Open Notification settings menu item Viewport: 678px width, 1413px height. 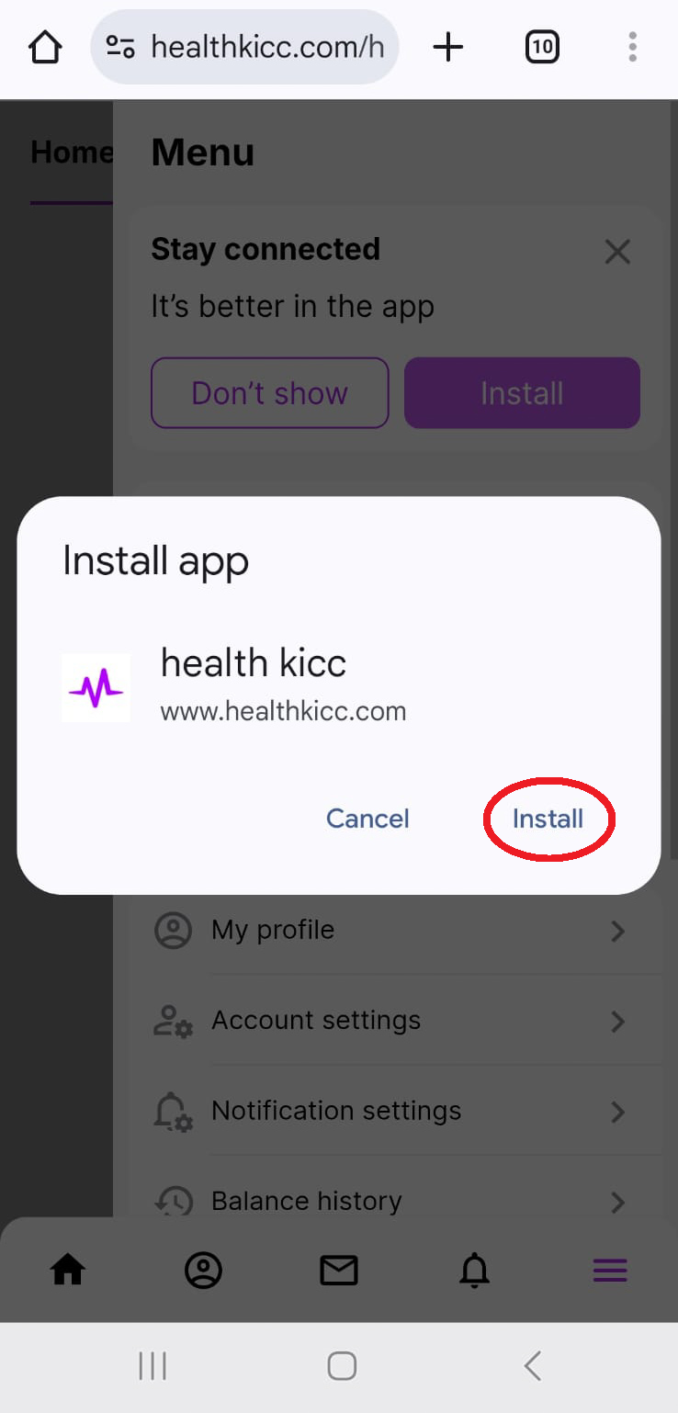click(395, 1111)
